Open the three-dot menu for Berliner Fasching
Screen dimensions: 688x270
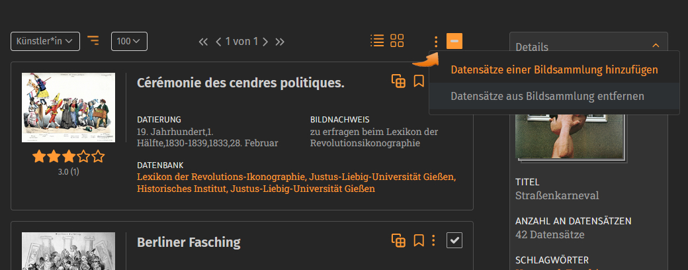(433, 240)
